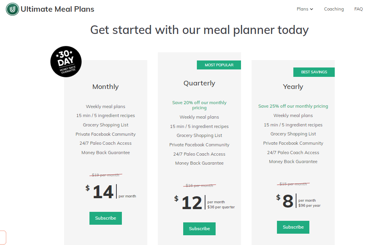Screen dimensions: 366x245
Task: Subscribe to the Yearly plan
Action: [x=293, y=227]
